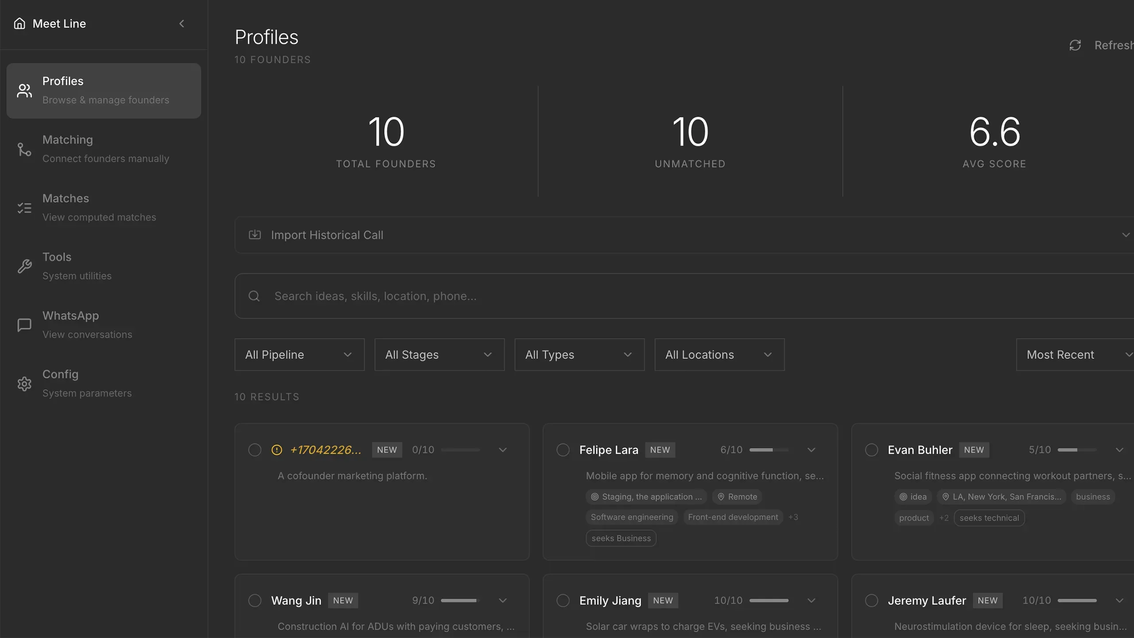The width and height of the screenshot is (1134, 638).
Task: Open Felipe Lara's profile name
Action: click(609, 450)
